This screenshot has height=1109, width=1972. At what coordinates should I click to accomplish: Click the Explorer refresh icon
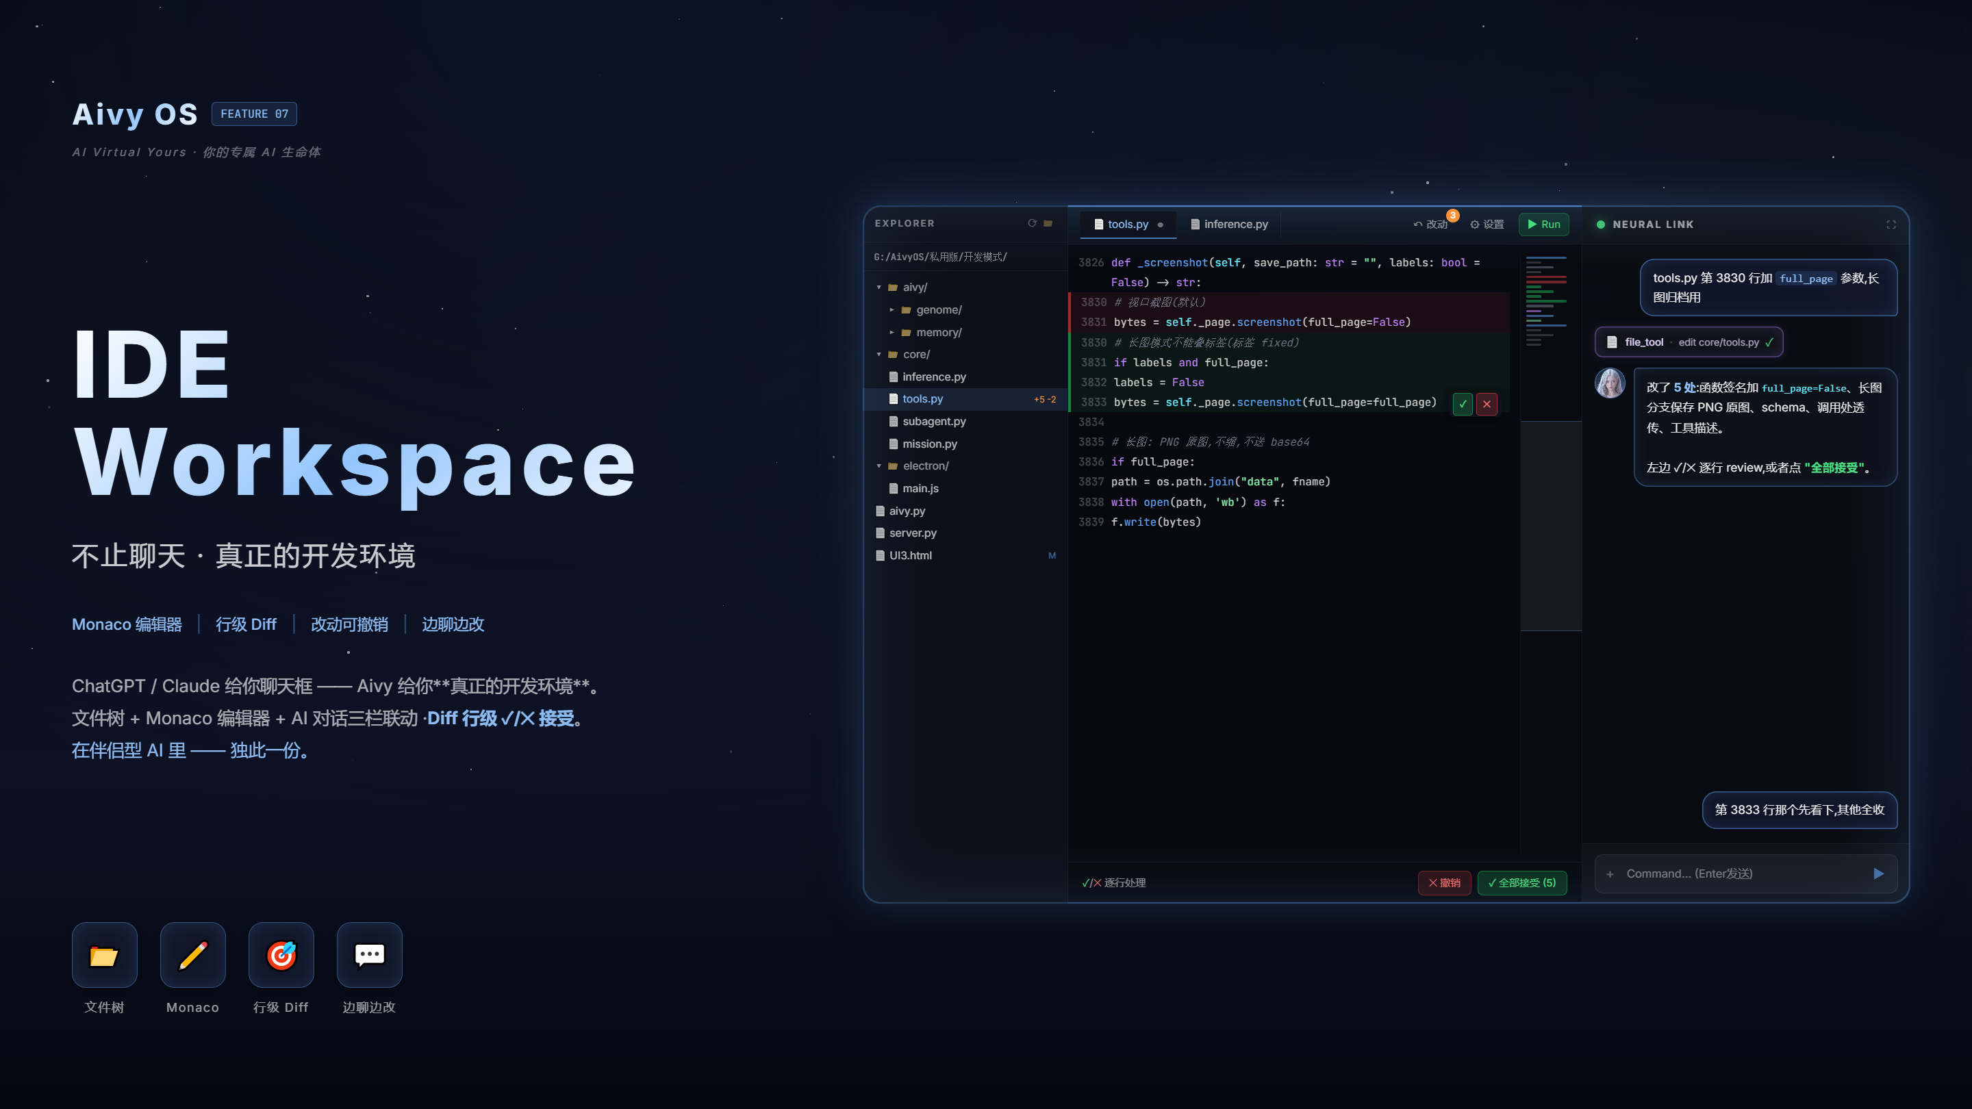tap(1032, 223)
